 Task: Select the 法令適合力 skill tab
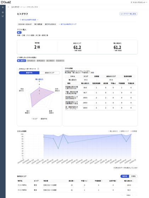tap(31, 61)
